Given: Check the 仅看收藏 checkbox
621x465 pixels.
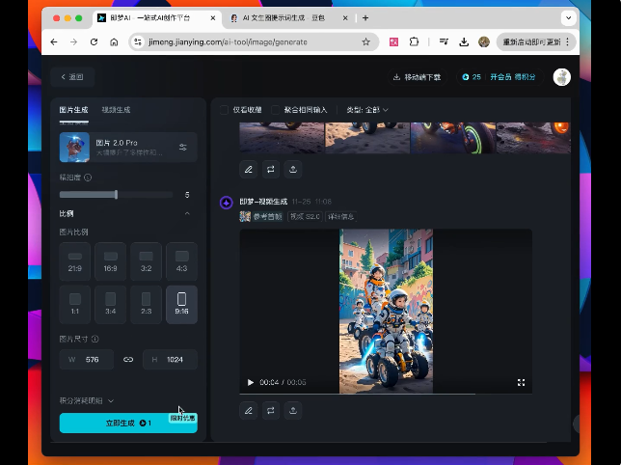Looking at the screenshot, I should [x=224, y=110].
